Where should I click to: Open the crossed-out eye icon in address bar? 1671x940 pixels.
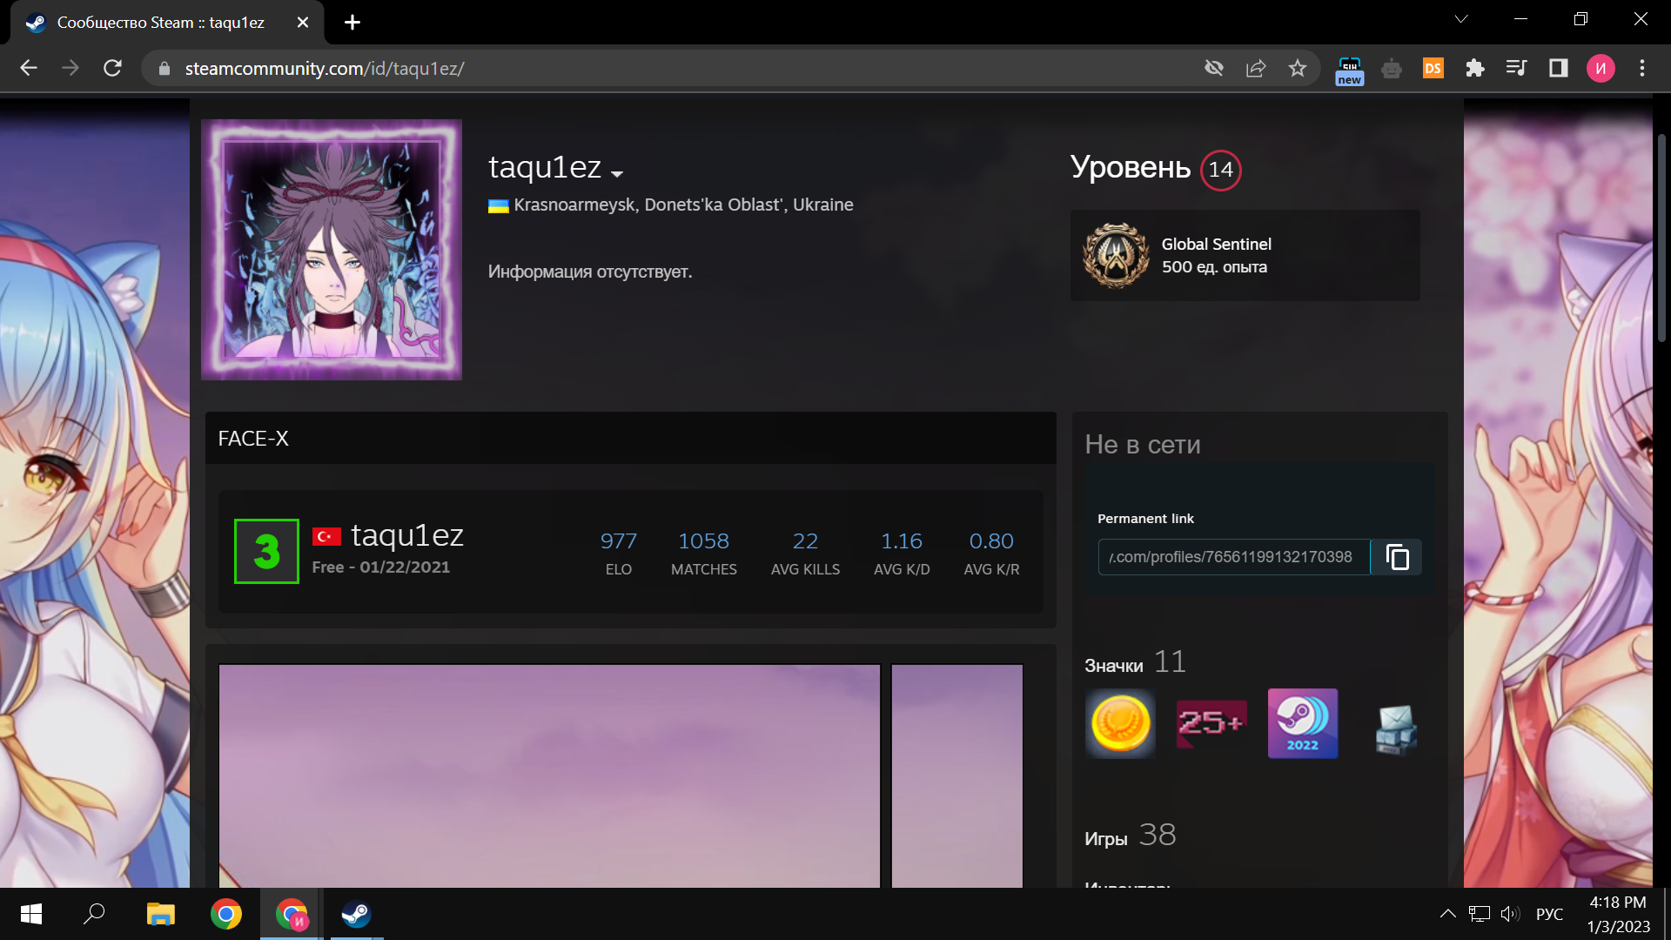pos(1214,68)
